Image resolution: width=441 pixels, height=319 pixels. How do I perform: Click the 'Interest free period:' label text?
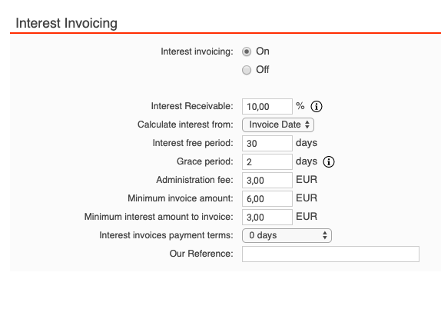193,143
